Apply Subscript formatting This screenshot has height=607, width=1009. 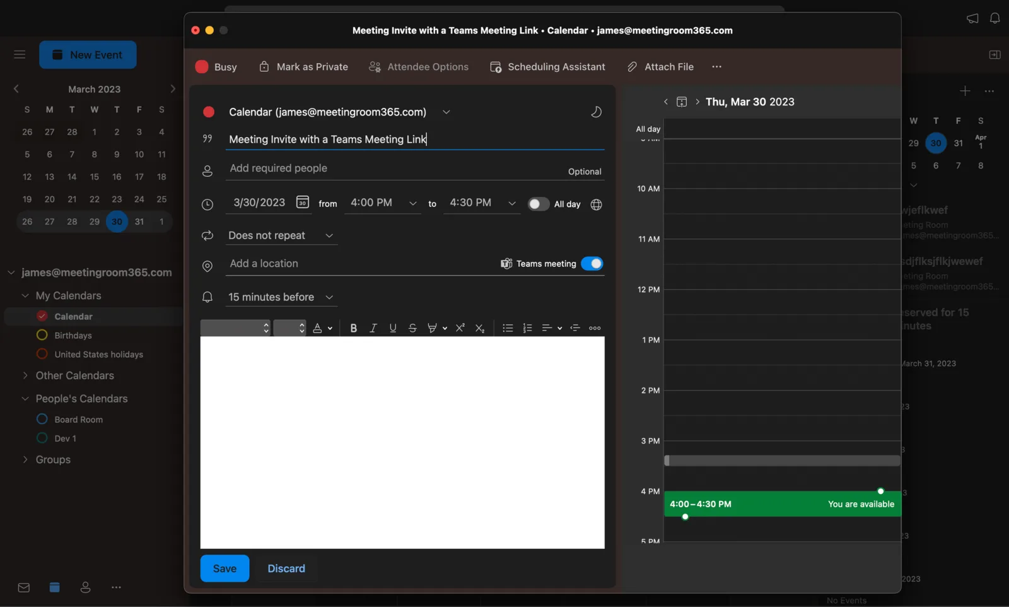pyautogui.click(x=480, y=328)
